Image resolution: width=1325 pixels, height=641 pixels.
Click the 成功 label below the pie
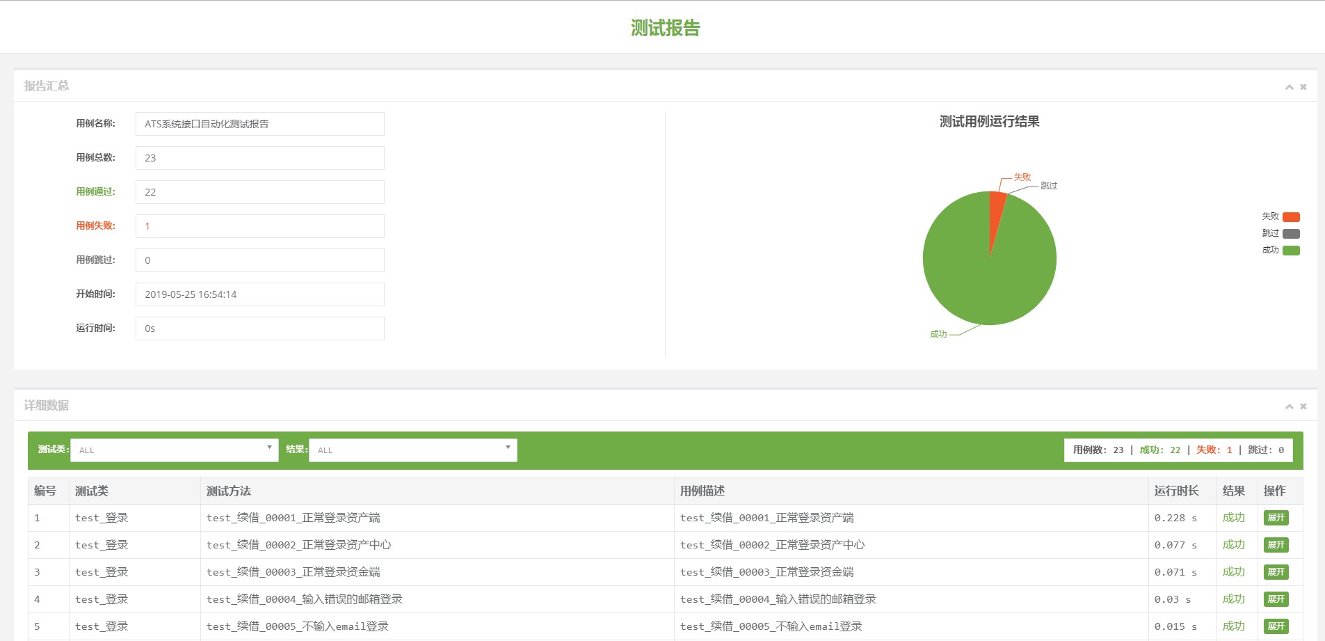click(938, 335)
